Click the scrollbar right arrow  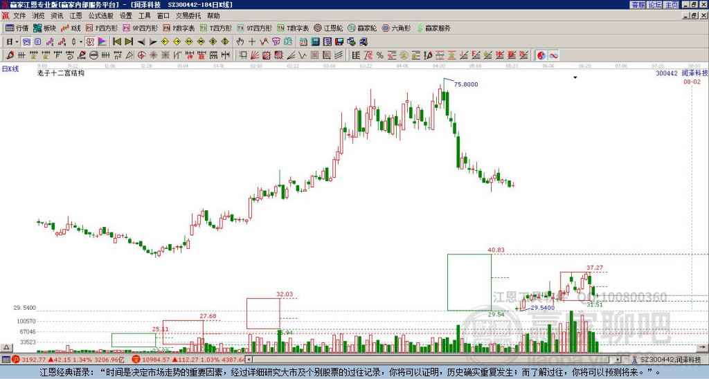(618, 360)
